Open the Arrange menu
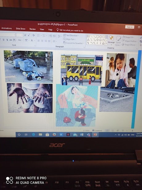Viewport: 142px width, 190px height. pos(112,40)
